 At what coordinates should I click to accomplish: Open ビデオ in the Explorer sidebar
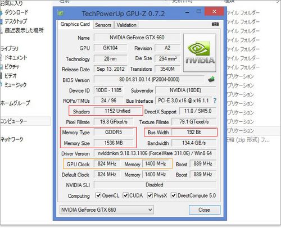coord(10,76)
